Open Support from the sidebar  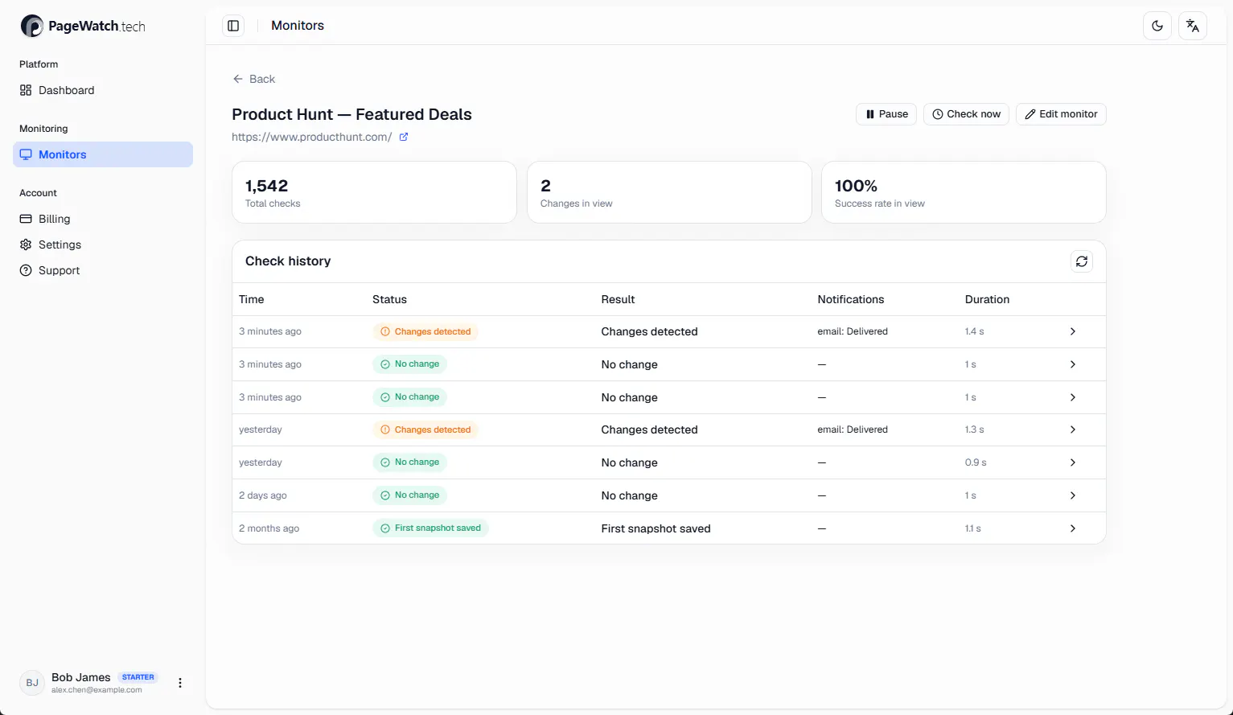click(x=103, y=270)
